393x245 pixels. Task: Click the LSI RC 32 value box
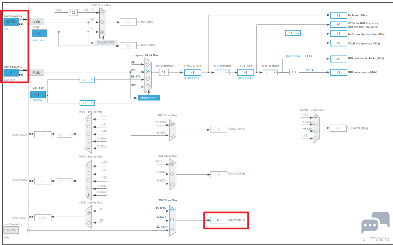(x=39, y=33)
